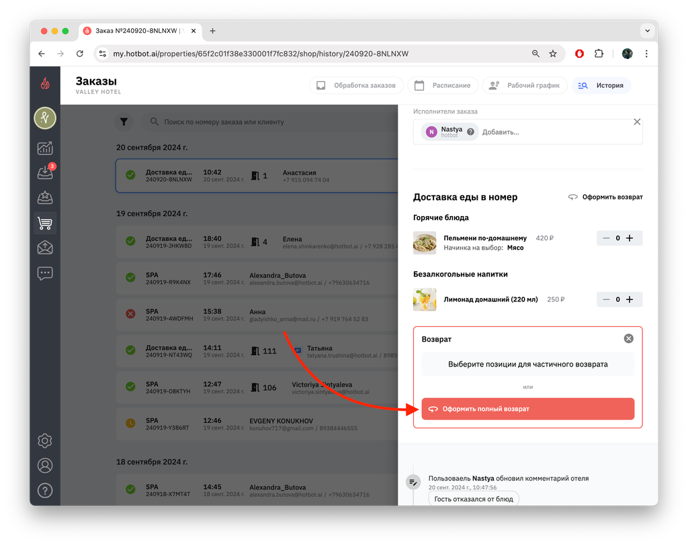
Task: Click the hotbot flame logo in sidebar
Action: pos(45,83)
